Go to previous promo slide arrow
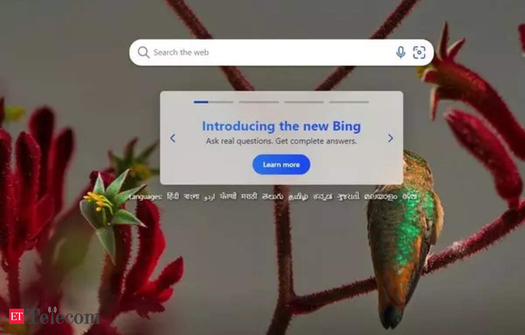The width and height of the screenshot is (525, 335). tap(172, 138)
